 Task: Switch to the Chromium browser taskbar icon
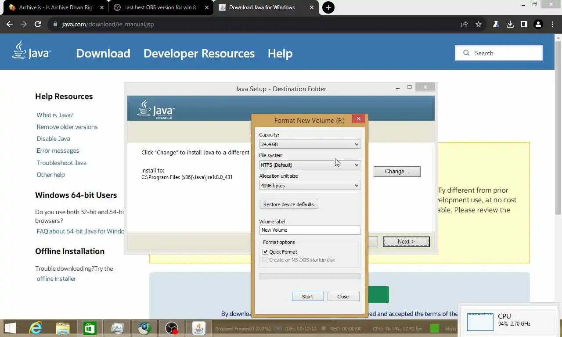tap(144, 328)
